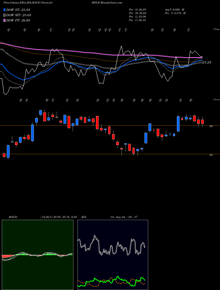Click the ADX panel label

(84, 217)
